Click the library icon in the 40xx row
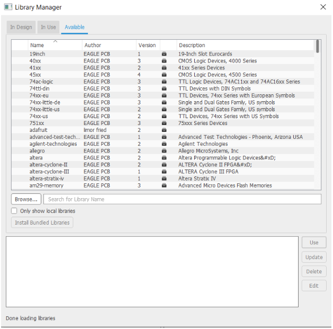333x329 pixels. (x=164, y=61)
